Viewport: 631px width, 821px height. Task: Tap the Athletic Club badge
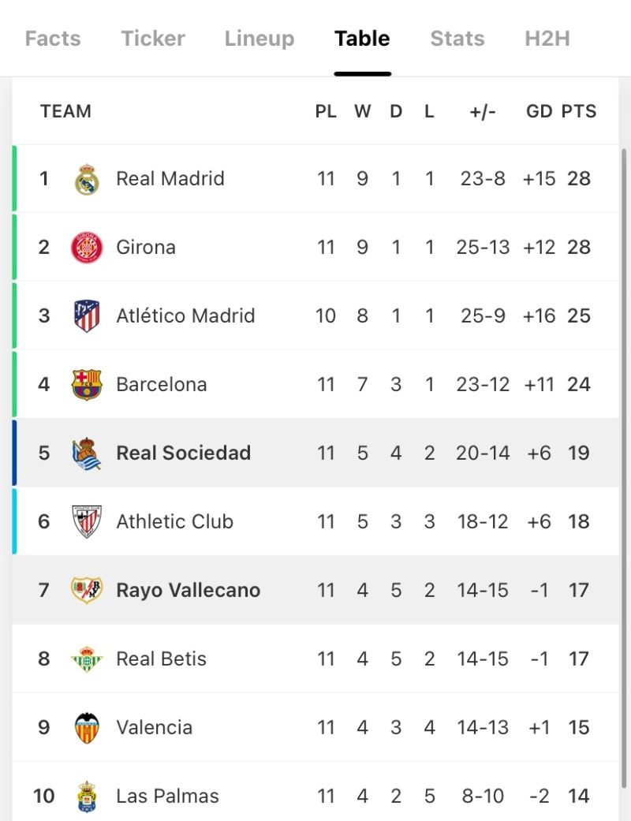(87, 521)
